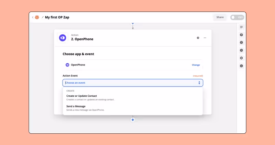The width and height of the screenshot is (275, 145).
Task: Click the Choose an event field
Action: [x=133, y=83]
